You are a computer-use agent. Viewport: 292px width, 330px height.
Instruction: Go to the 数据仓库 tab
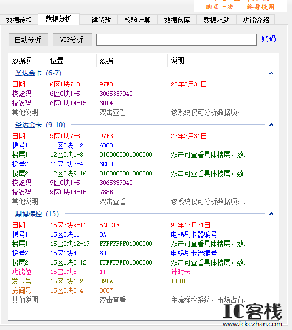pyautogui.click(x=177, y=20)
